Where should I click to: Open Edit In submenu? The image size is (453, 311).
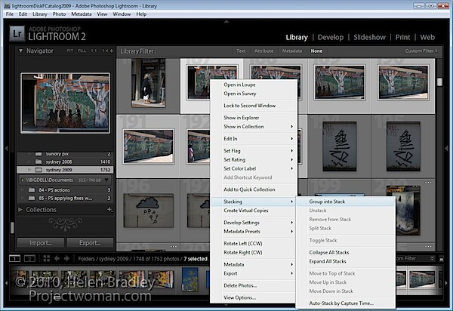click(x=254, y=139)
